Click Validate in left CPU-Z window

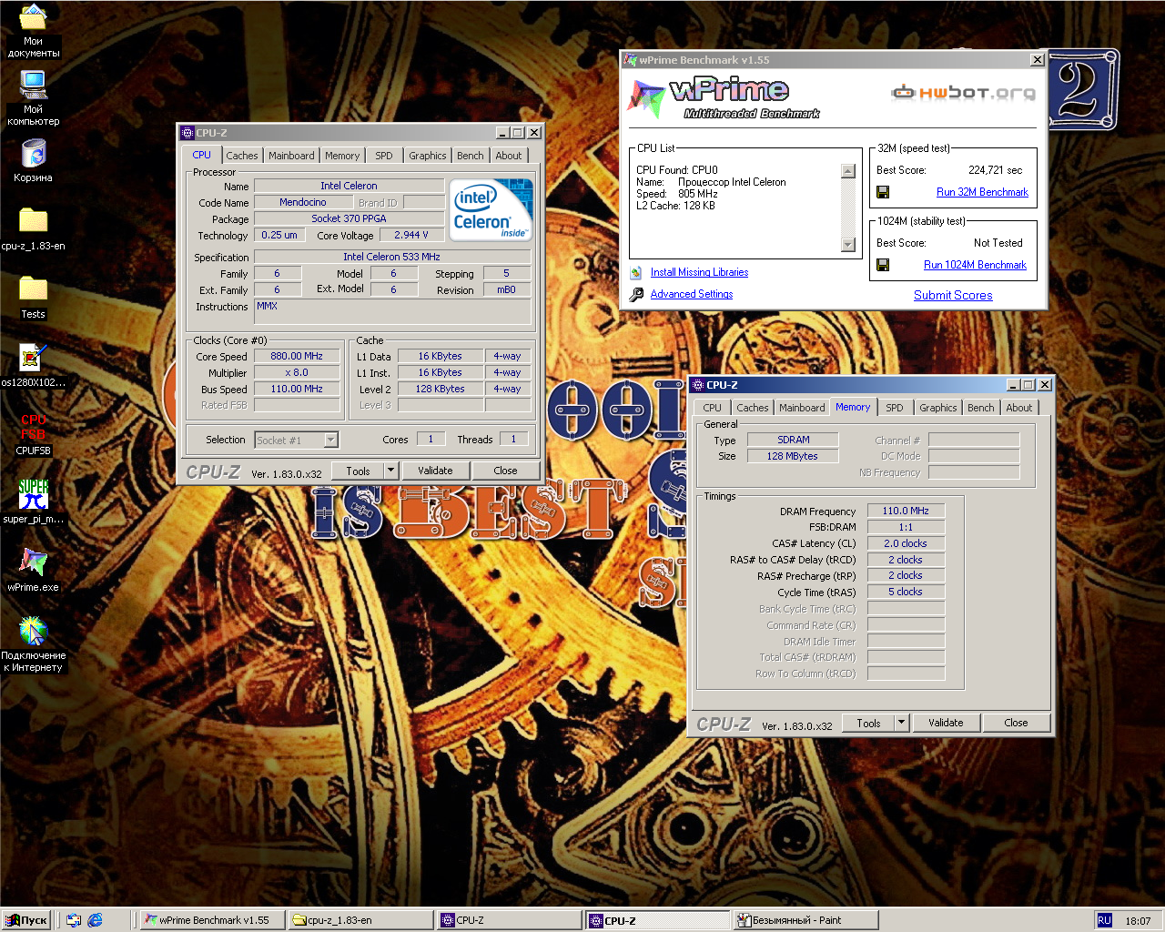(435, 471)
